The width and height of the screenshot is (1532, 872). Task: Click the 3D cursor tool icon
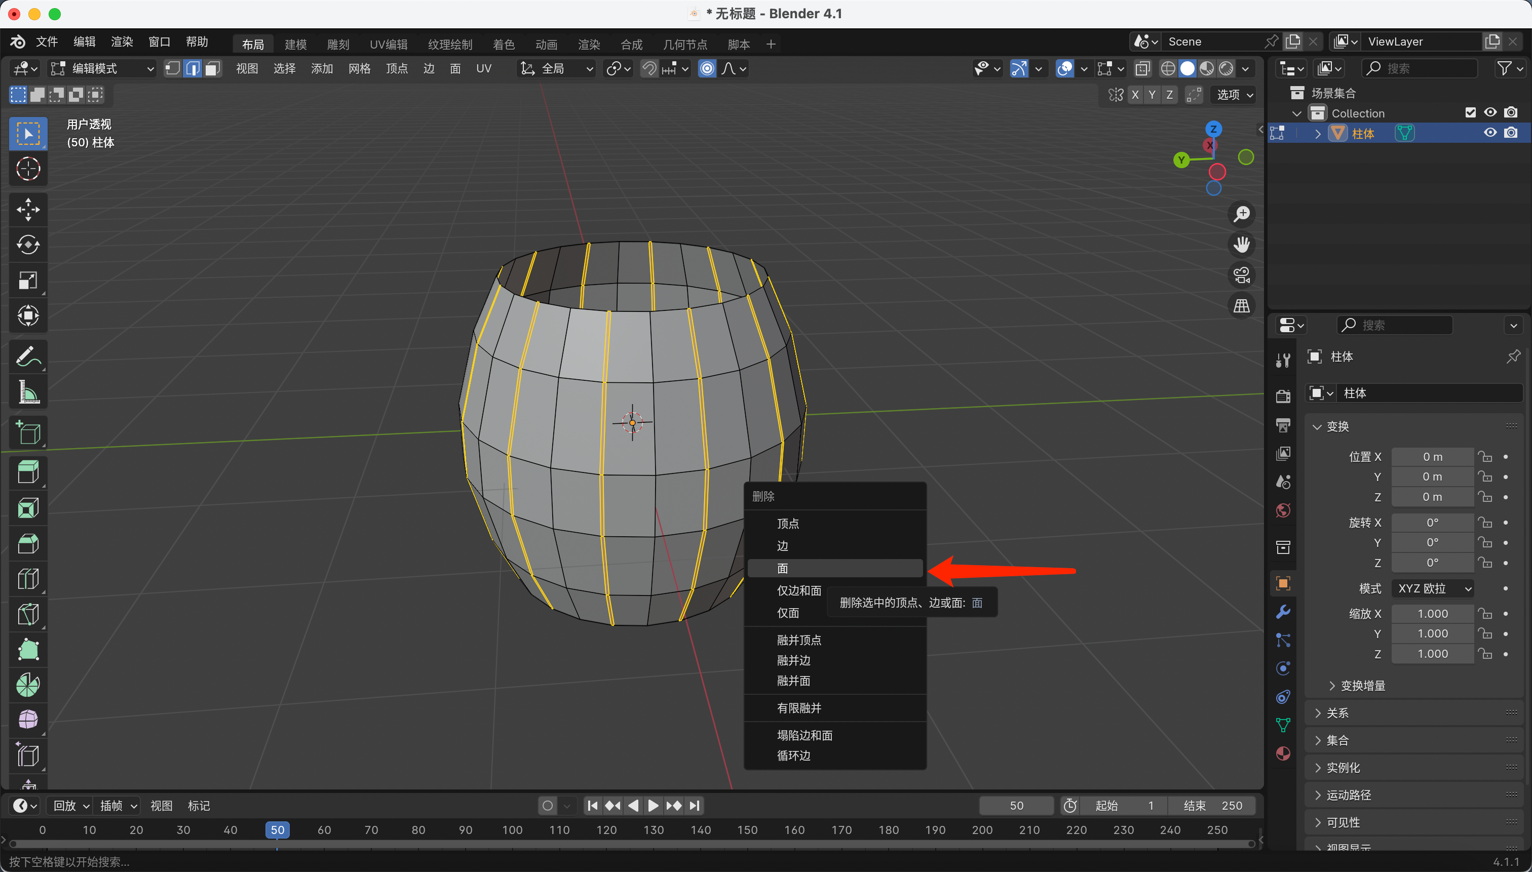coord(28,169)
